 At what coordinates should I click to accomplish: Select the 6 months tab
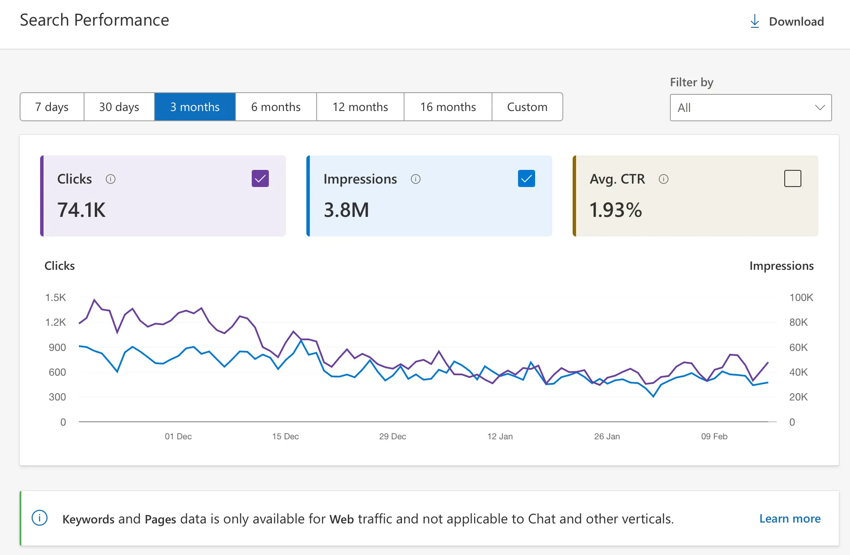tap(276, 107)
